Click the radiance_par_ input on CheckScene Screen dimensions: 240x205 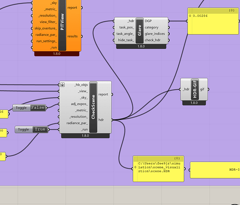coord(77,123)
